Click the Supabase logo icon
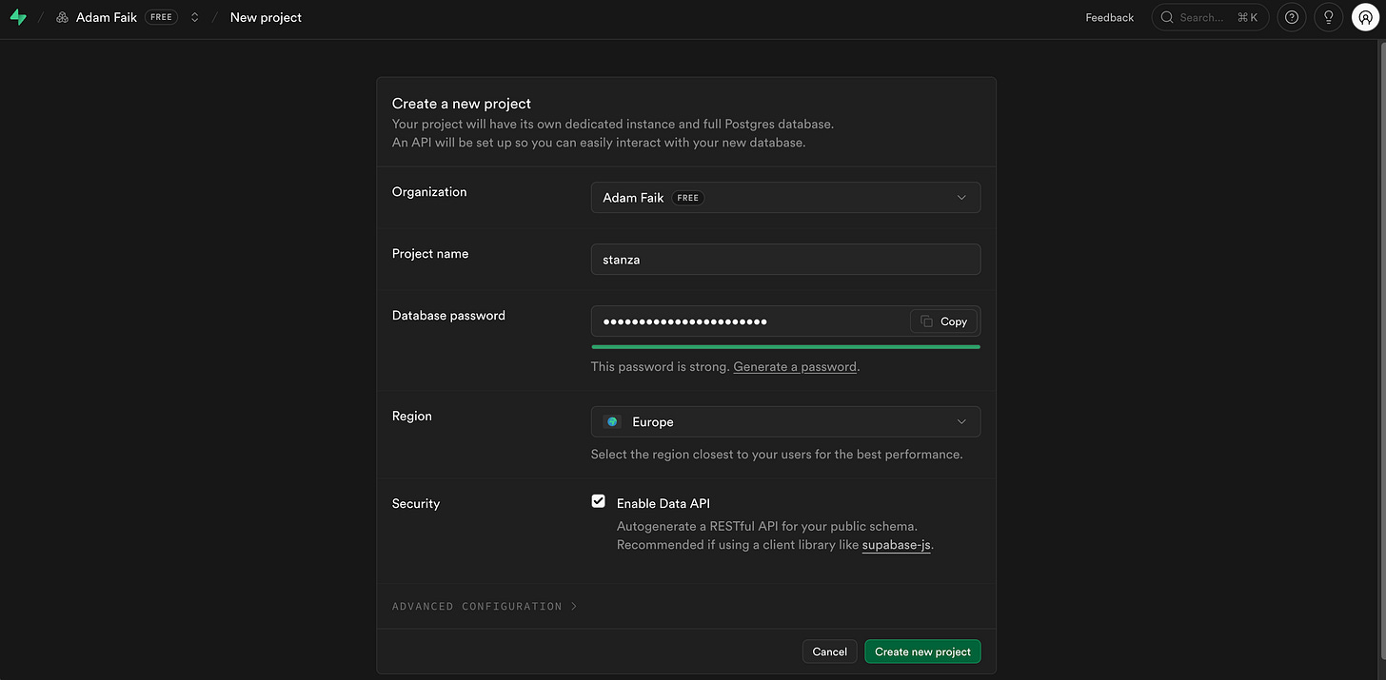 [x=18, y=16]
